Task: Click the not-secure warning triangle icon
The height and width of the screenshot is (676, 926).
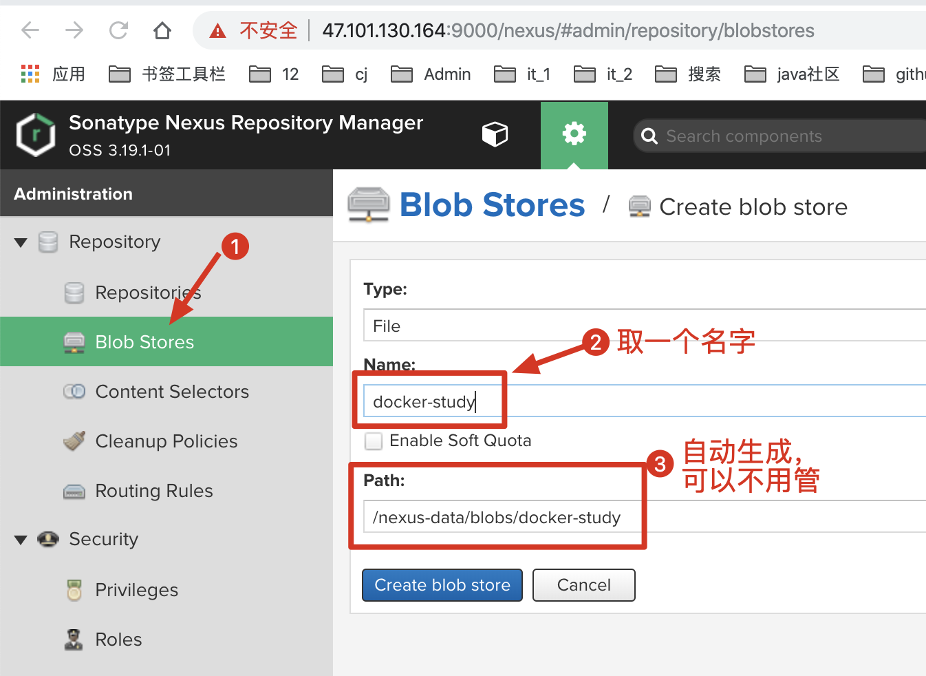Action: point(218,30)
